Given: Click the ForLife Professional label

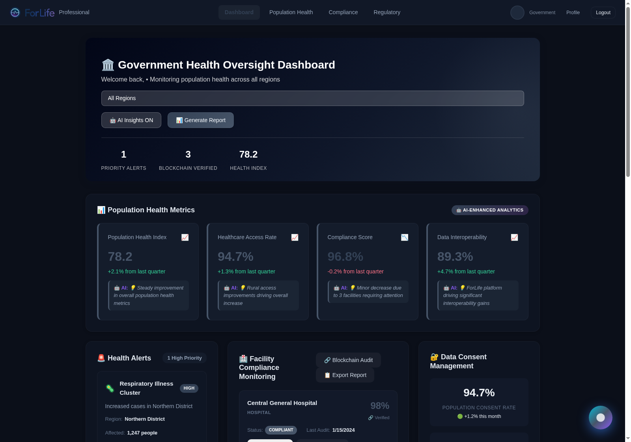Looking at the screenshot, I should 74,12.
